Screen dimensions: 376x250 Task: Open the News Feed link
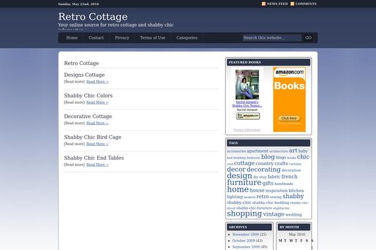click(277, 4)
